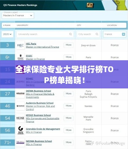
Task: Open MSc Corporate and Sustainable Finance link
Action: pos(43,120)
